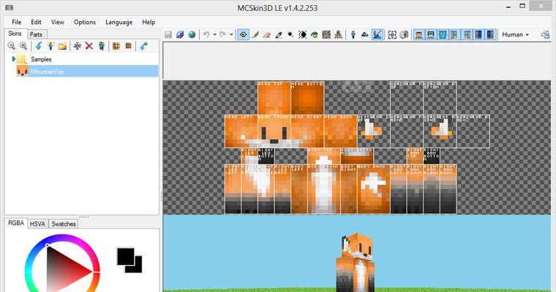556x292 pixels.
Task: Toggle right leg visibility
Action: click(x=490, y=35)
